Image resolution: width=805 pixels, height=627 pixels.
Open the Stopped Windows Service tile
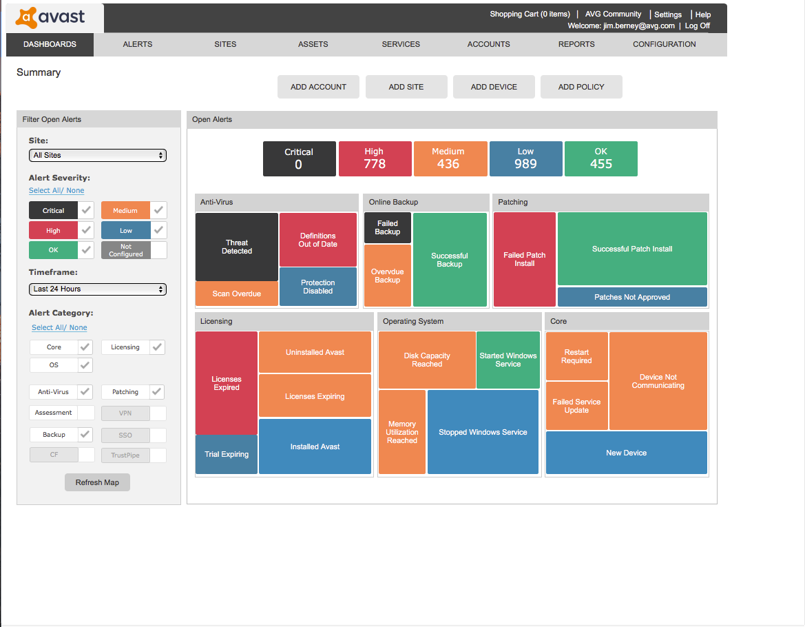(x=483, y=432)
